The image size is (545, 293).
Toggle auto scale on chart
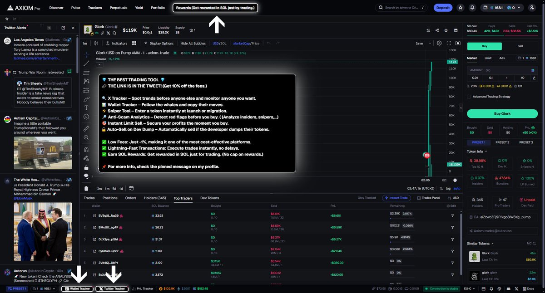[457, 188]
